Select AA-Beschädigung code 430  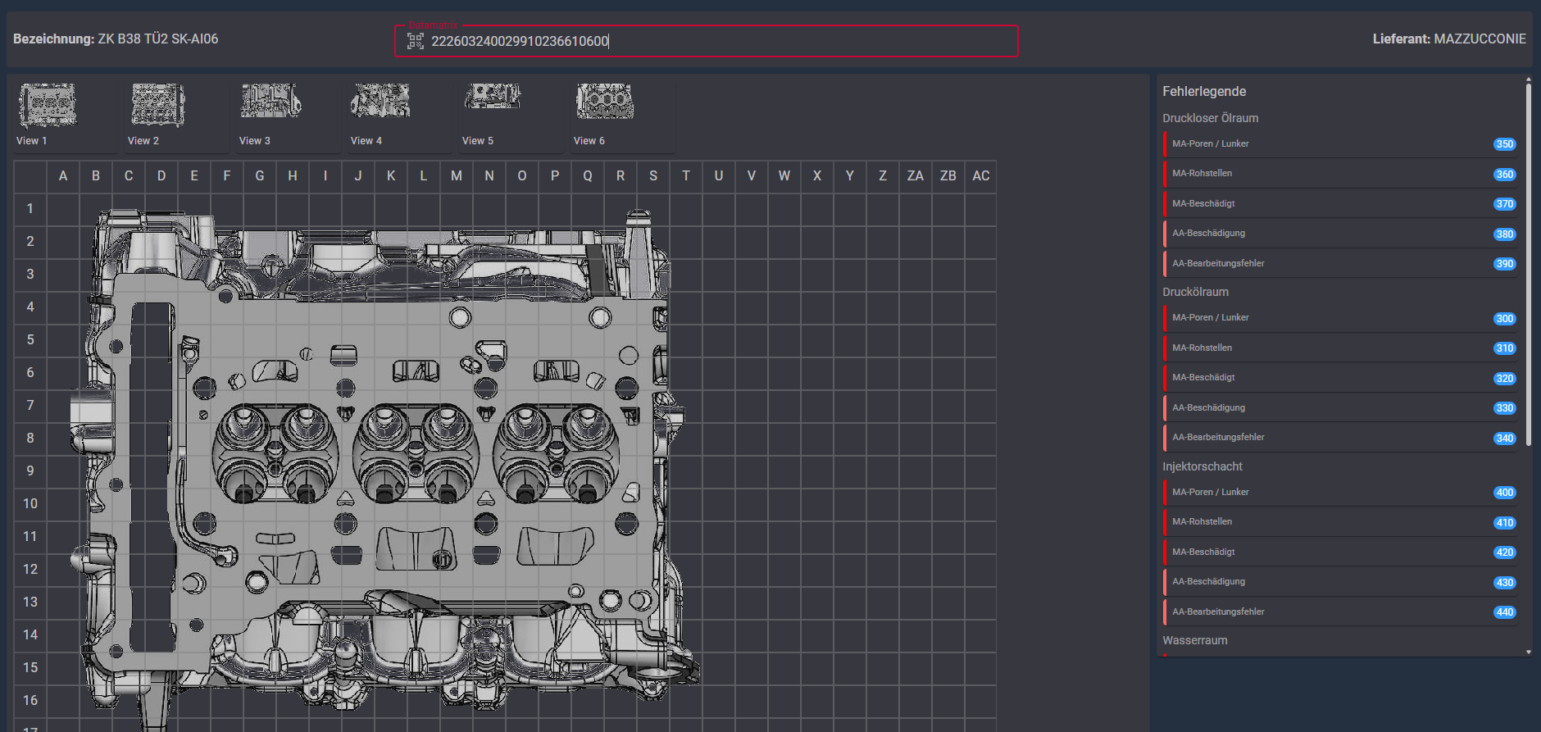point(1340,582)
